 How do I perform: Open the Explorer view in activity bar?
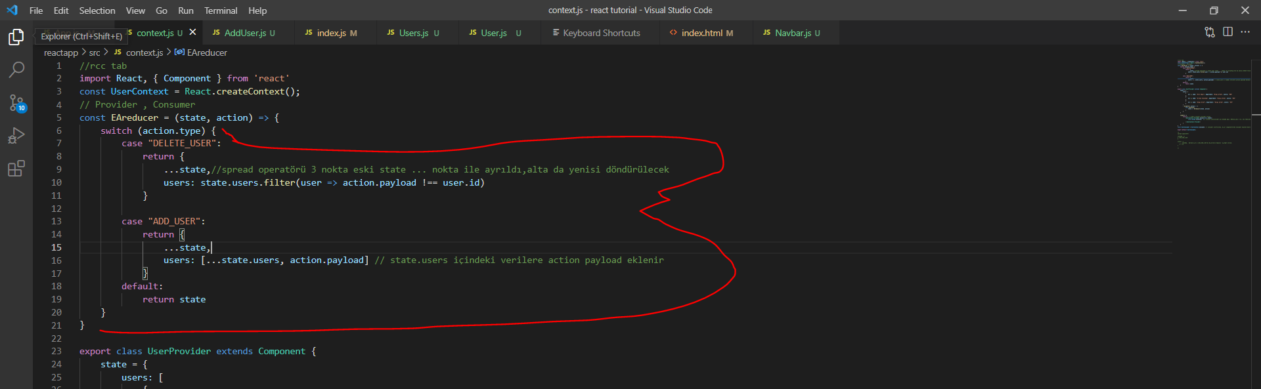pos(16,37)
